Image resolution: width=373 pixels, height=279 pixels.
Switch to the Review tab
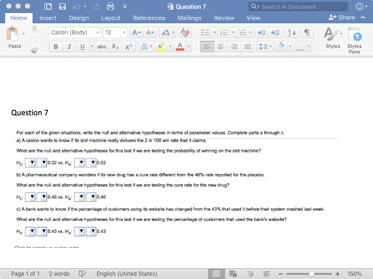coord(224,18)
